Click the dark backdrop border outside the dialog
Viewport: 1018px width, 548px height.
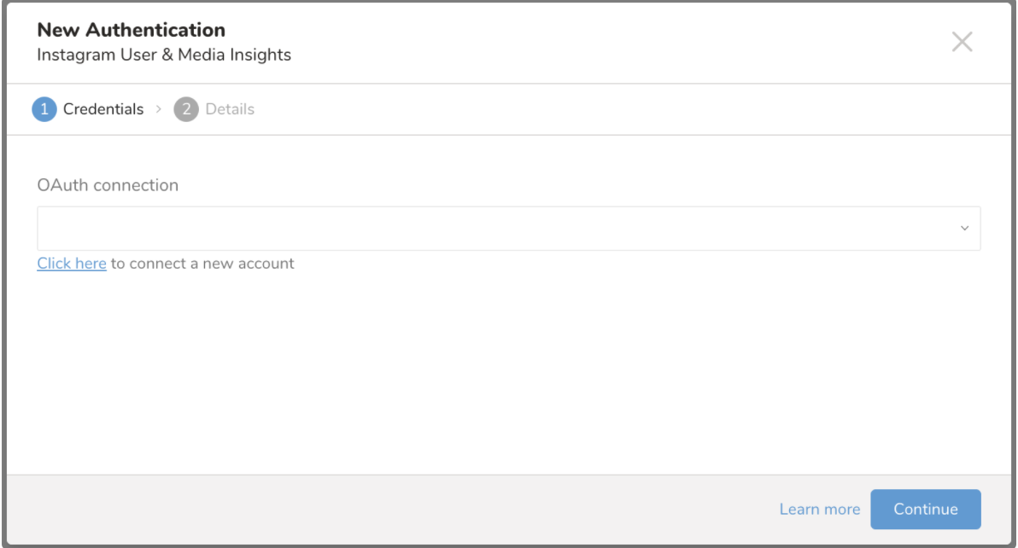pos(3,273)
